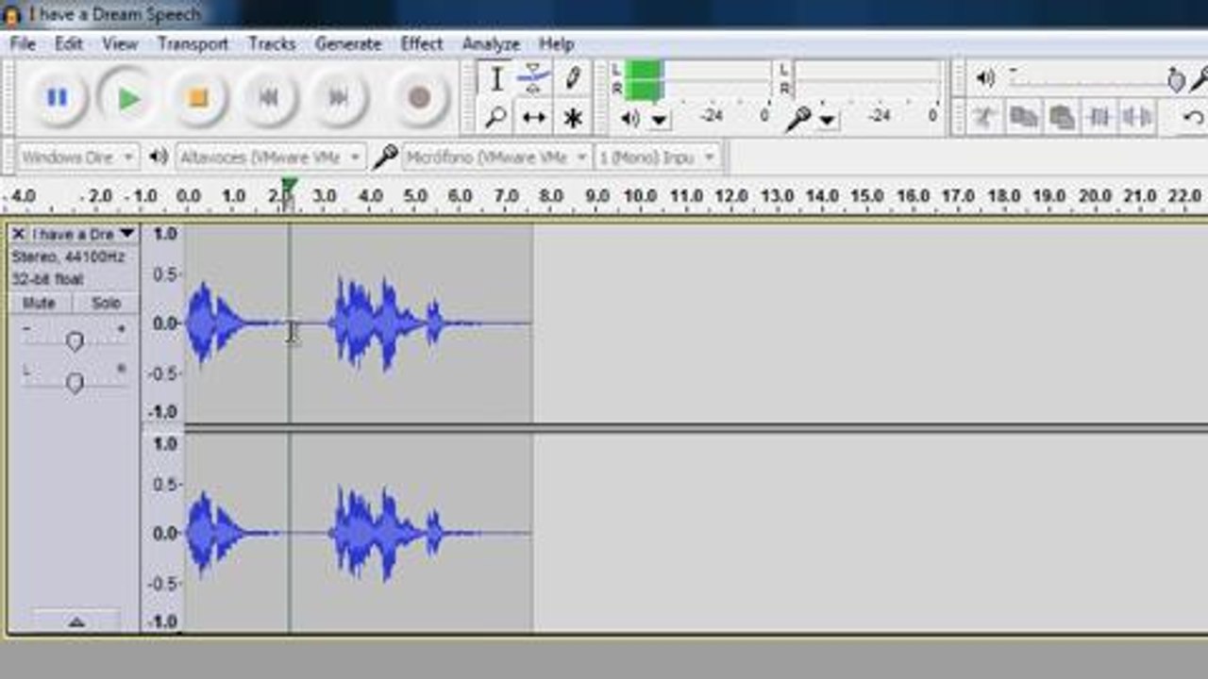Click the output volume slider thumb
Image resolution: width=1208 pixels, height=679 pixels.
tap(1176, 80)
